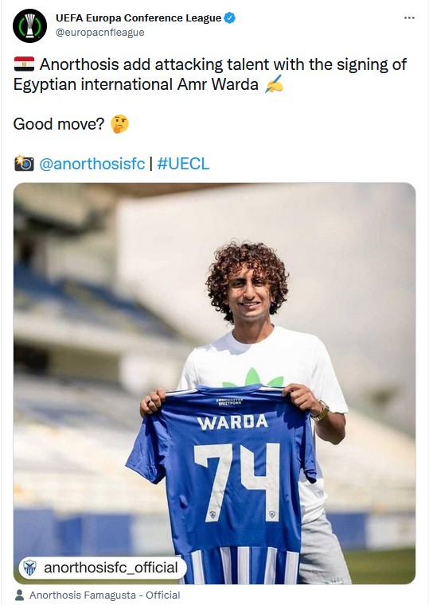The height and width of the screenshot is (605, 429).
Task: Click the "Good move?" text line
Action: click(x=59, y=124)
